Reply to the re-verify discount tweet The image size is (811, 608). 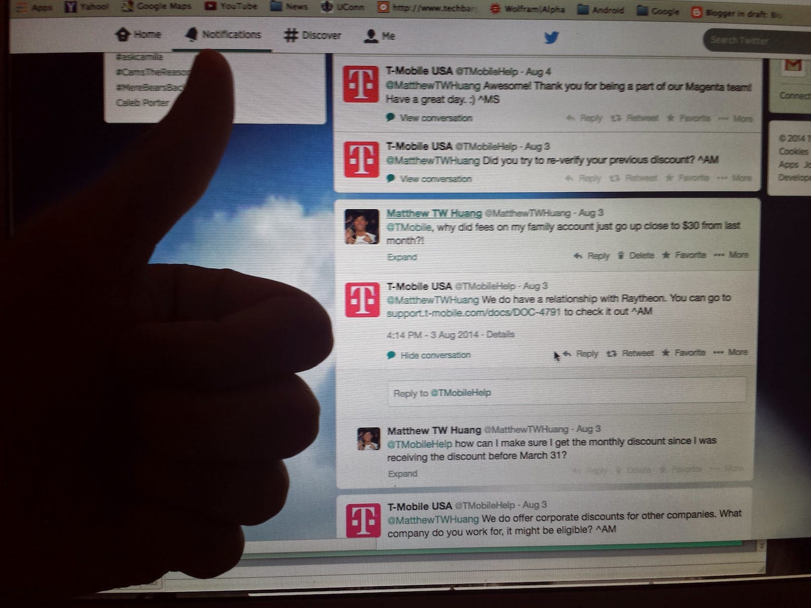tap(583, 178)
